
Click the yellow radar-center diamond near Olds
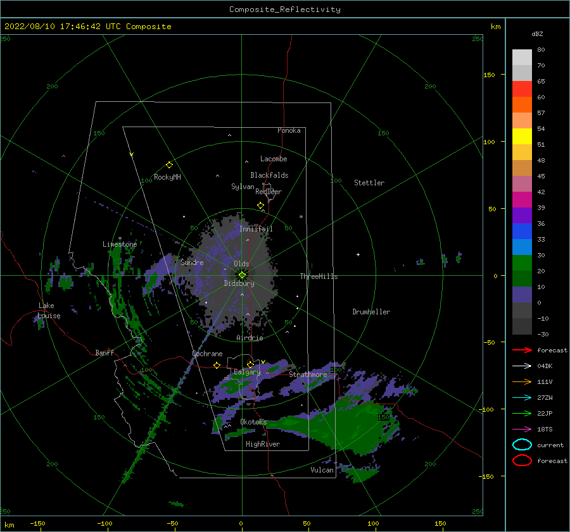tap(242, 275)
